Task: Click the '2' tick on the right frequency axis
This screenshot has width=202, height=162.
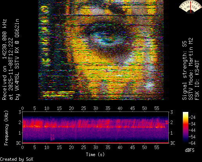Action: [x=171, y=122]
